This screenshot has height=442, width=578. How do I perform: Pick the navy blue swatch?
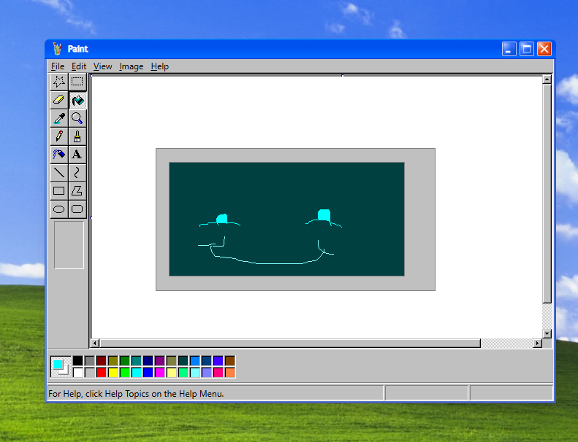click(x=148, y=360)
